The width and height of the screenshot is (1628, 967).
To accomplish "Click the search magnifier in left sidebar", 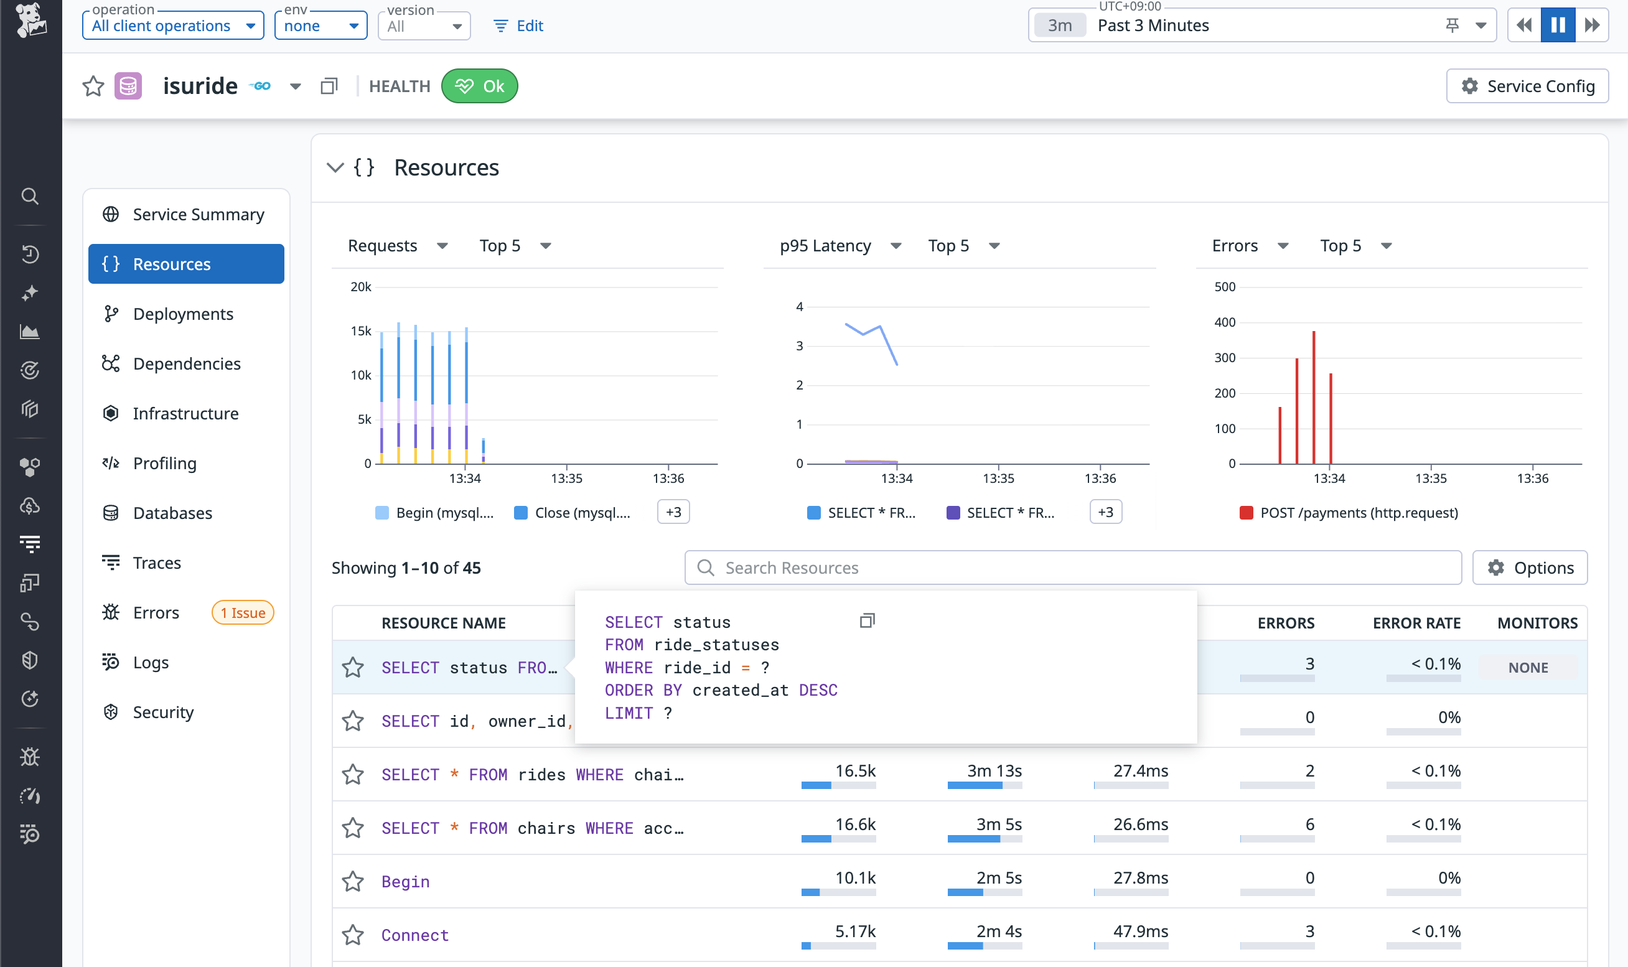I will pos(30,196).
